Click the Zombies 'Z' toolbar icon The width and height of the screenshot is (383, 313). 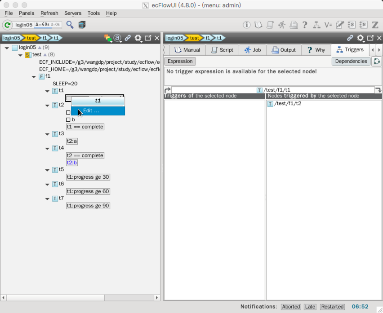pos(375,25)
